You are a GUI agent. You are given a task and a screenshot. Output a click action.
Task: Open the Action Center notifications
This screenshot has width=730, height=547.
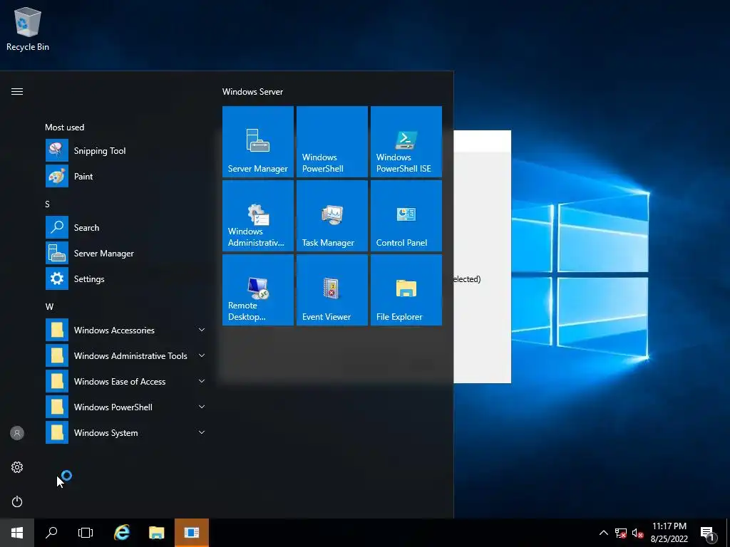(708, 533)
